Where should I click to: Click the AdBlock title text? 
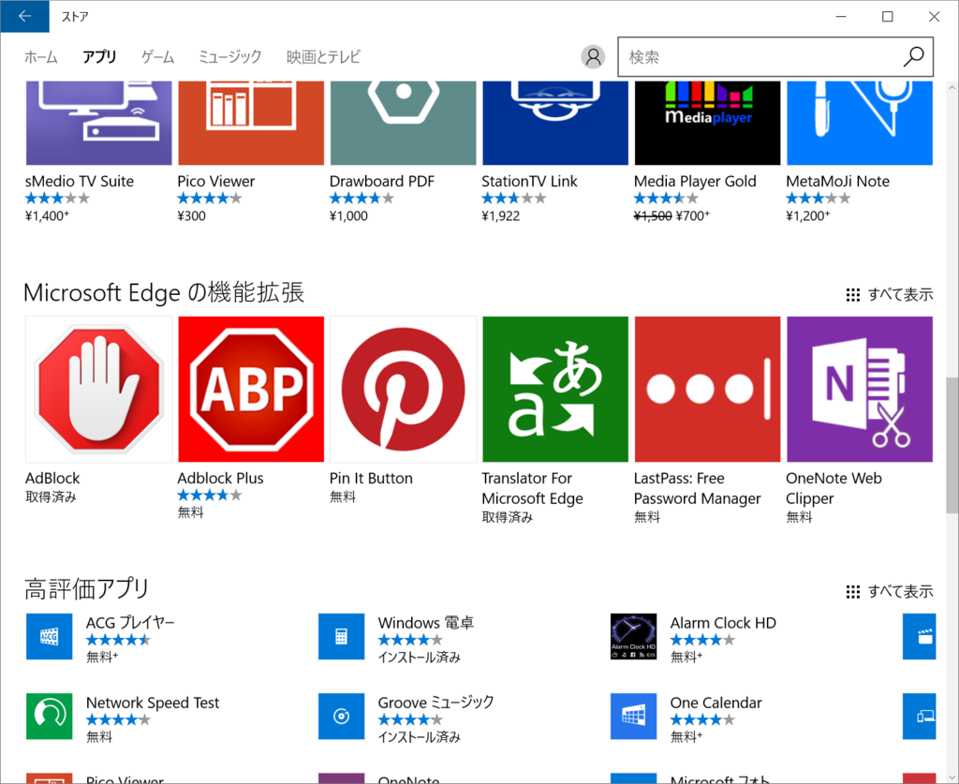pos(52,479)
